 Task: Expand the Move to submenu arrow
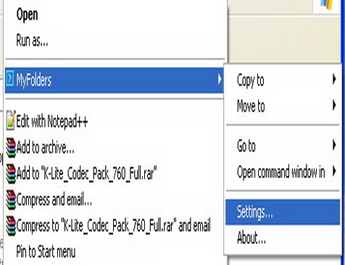point(334,105)
